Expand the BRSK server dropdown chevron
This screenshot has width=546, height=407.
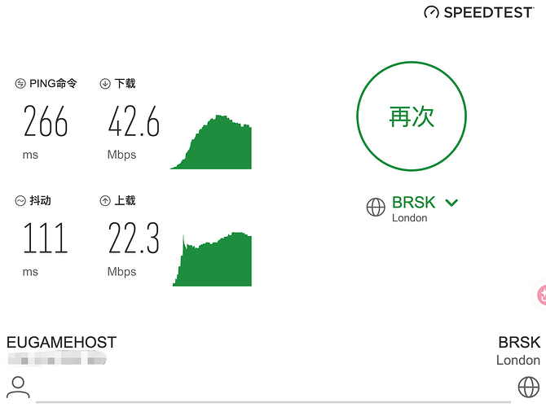(451, 203)
